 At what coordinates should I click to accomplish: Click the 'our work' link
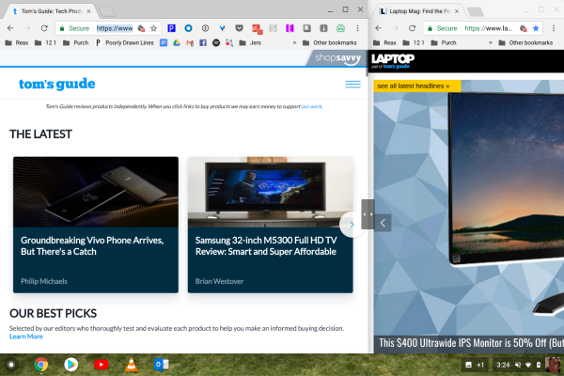tap(311, 106)
